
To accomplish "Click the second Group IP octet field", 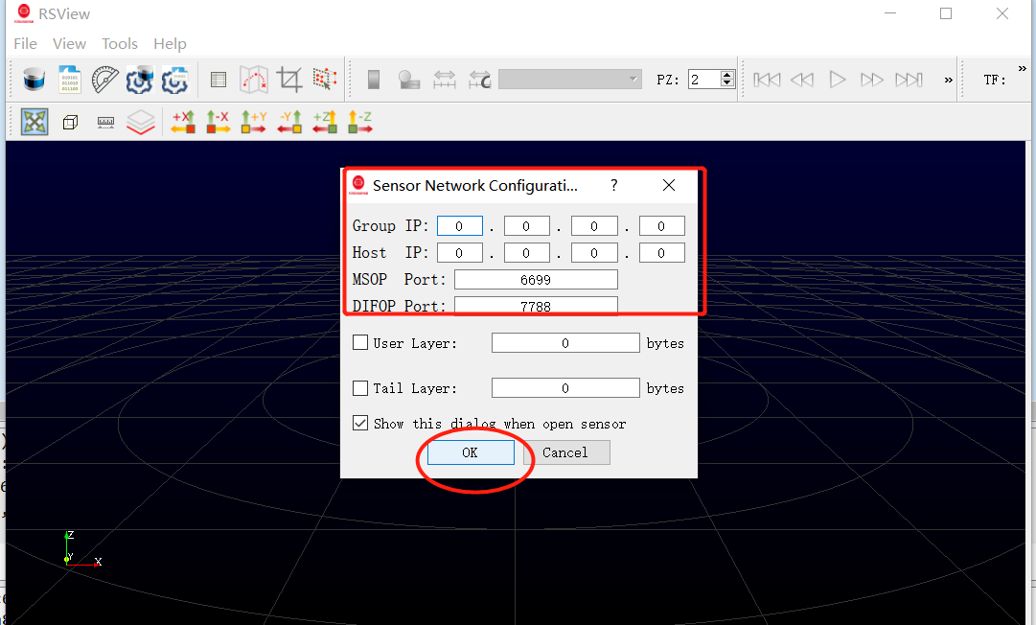I will tap(526, 226).
